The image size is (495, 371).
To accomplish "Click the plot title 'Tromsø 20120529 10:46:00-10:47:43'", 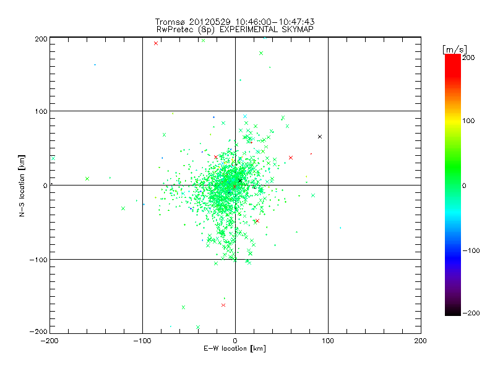I will (x=235, y=22).
